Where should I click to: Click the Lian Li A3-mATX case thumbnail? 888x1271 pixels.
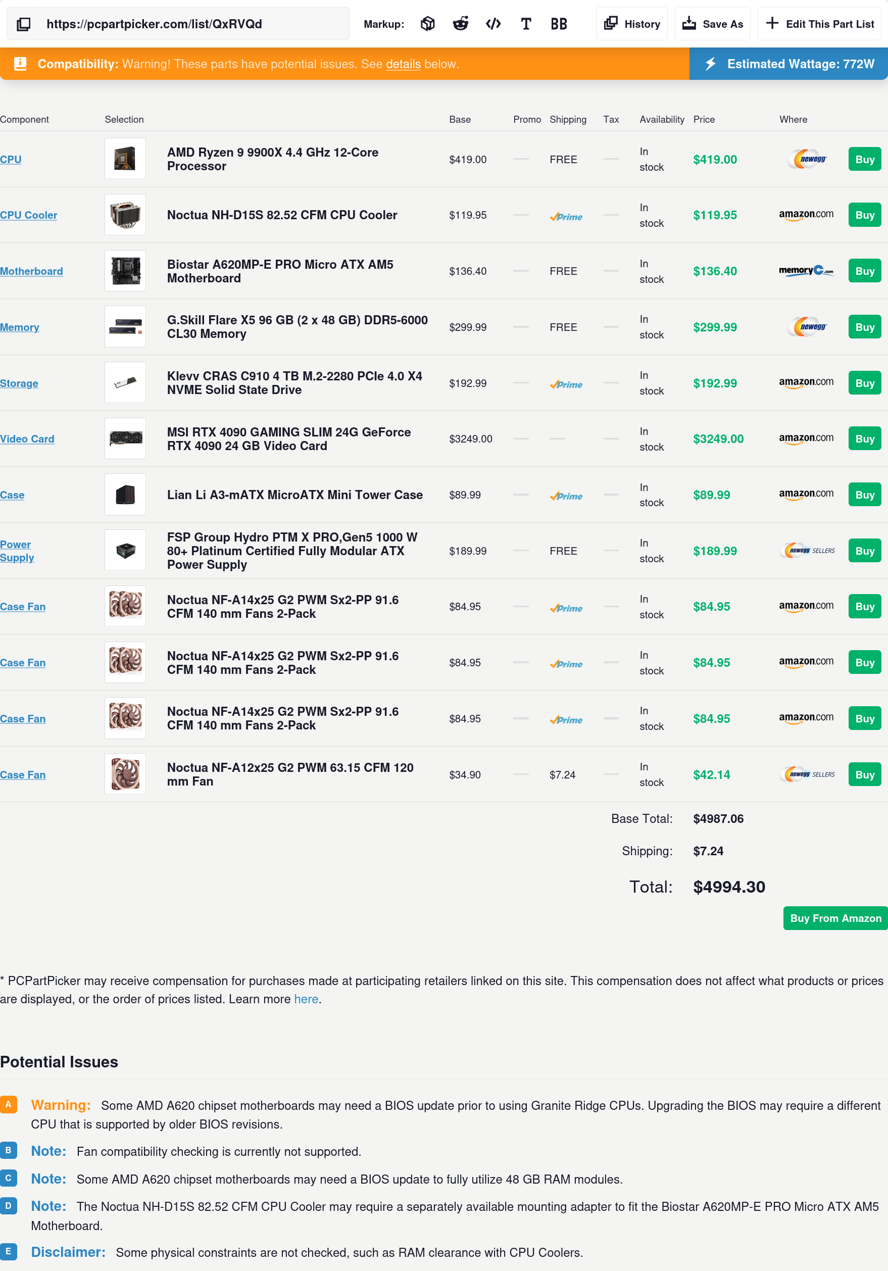(125, 495)
